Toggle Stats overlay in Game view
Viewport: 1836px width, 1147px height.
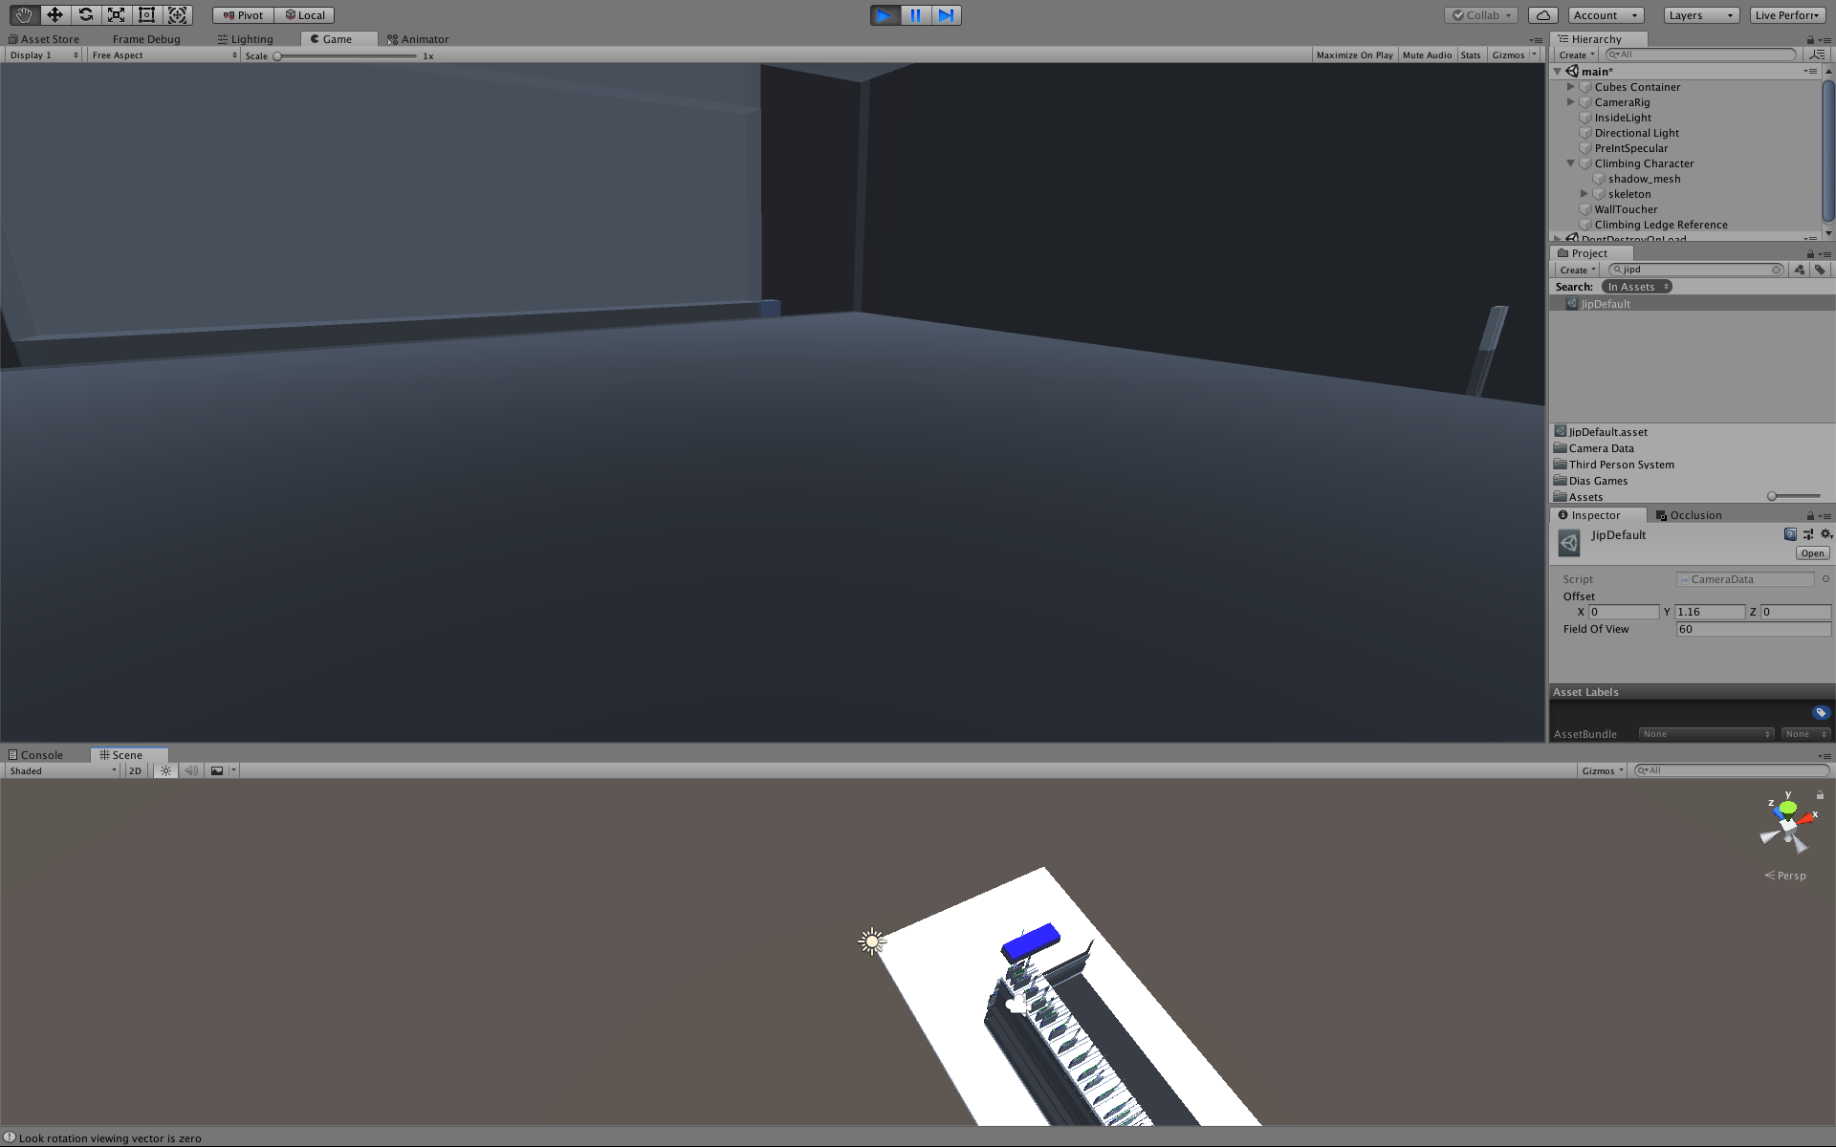(x=1471, y=55)
